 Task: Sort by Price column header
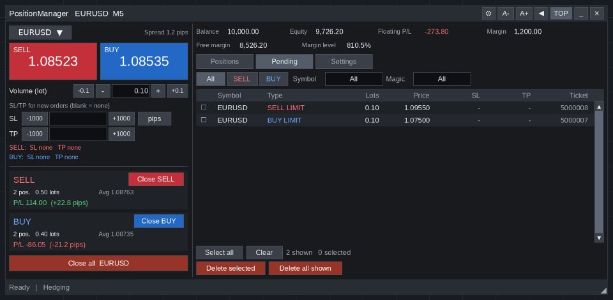point(421,95)
